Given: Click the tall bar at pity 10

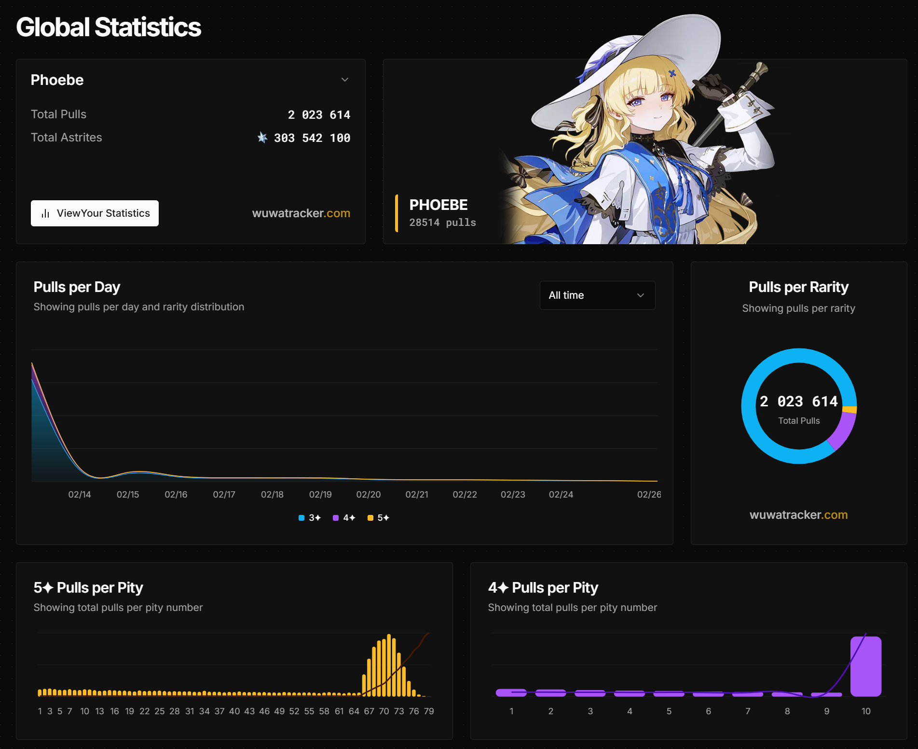Looking at the screenshot, I should [866, 666].
